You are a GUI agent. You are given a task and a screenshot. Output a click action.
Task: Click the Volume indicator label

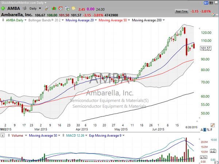click(17, 136)
